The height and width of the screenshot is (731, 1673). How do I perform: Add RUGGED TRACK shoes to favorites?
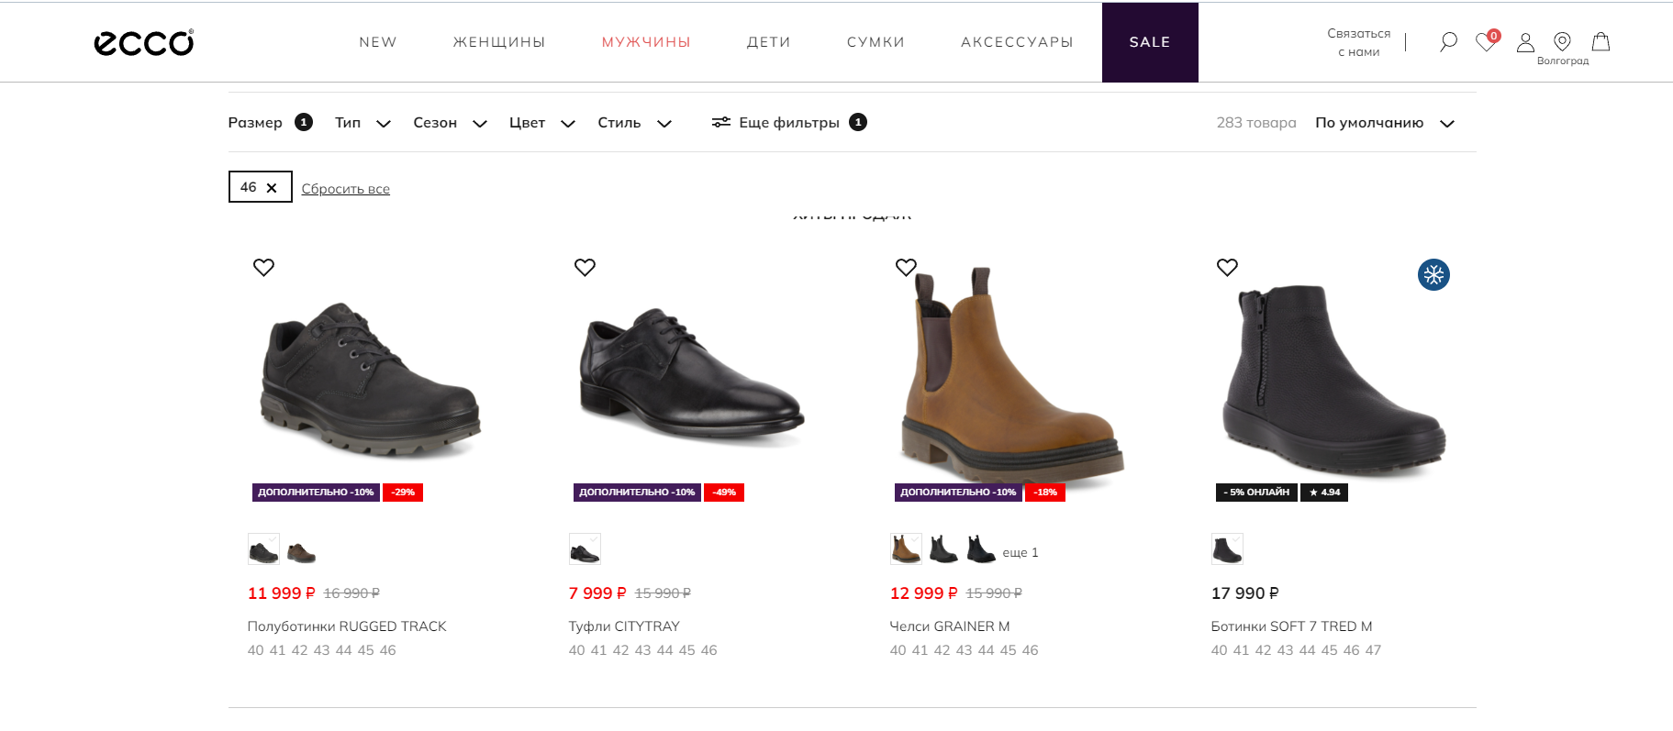click(x=263, y=267)
